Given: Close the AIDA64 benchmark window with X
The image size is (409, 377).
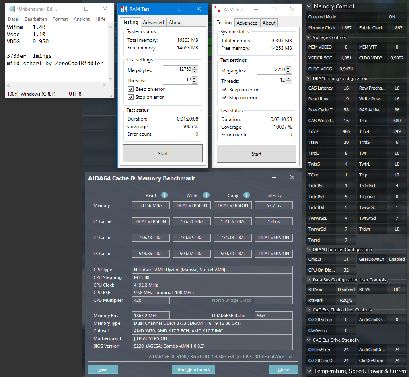Looking at the screenshot, I should [292, 177].
